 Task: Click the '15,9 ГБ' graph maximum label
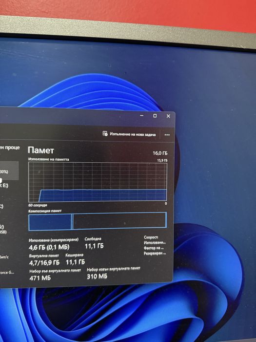162,160
